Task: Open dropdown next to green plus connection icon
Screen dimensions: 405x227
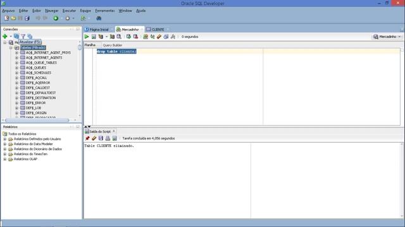Action: point(11,37)
